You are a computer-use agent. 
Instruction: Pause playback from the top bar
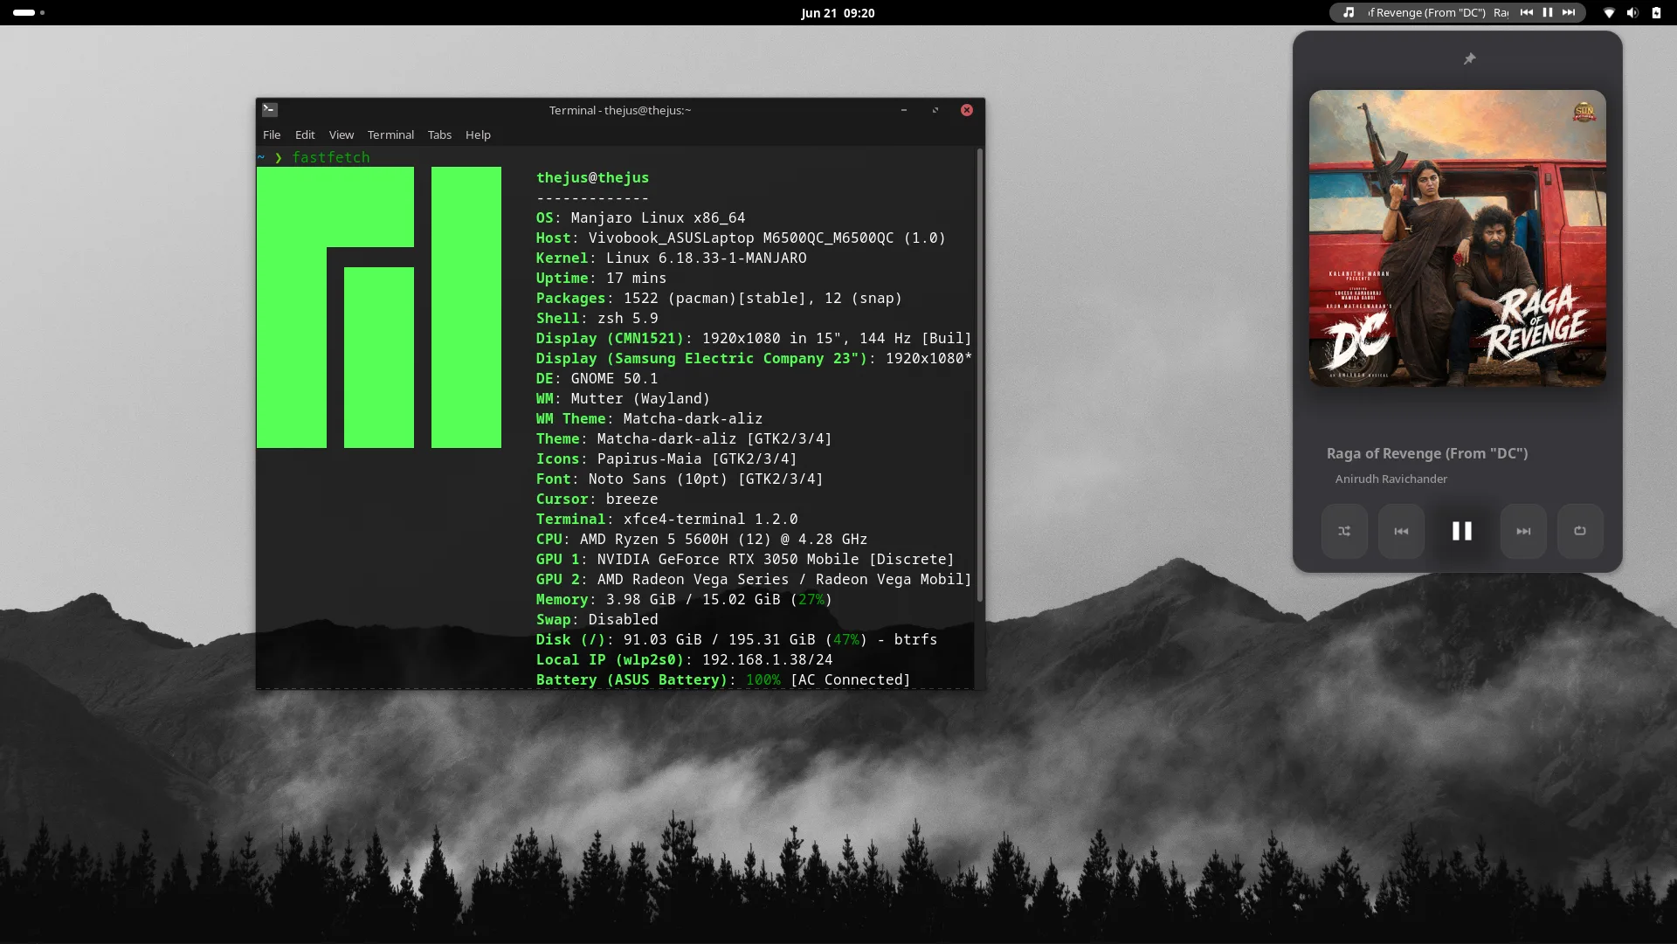[1548, 12]
